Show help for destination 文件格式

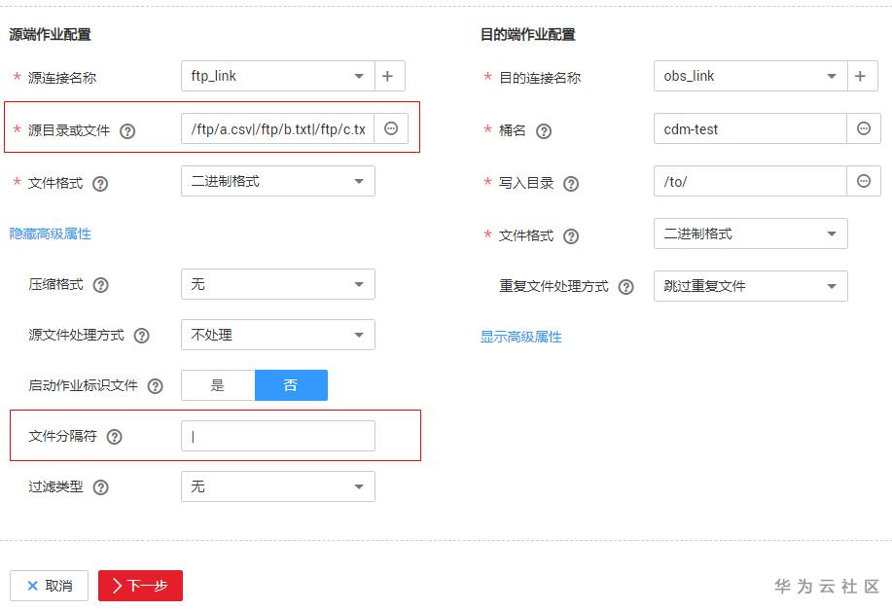coord(571,236)
